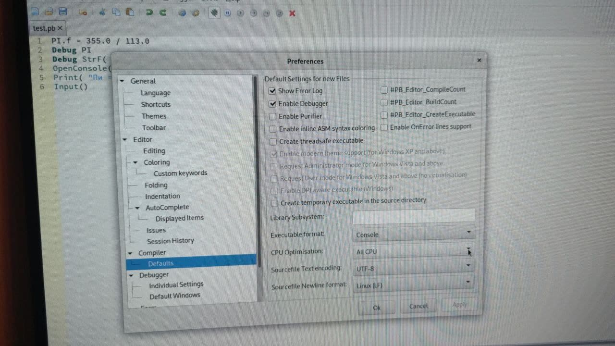Check Create threadsafe executable
The image size is (615, 346).
[273, 141]
